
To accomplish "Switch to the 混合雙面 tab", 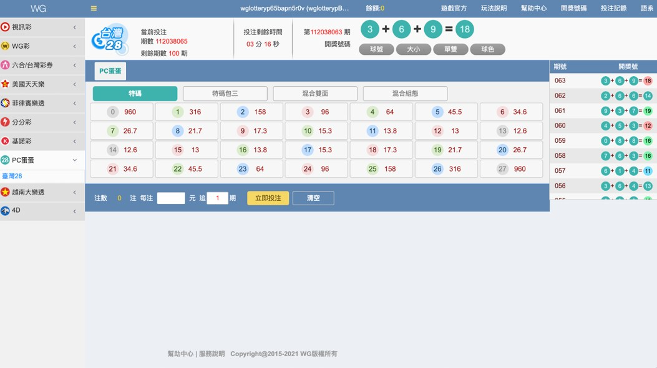I will (x=315, y=94).
